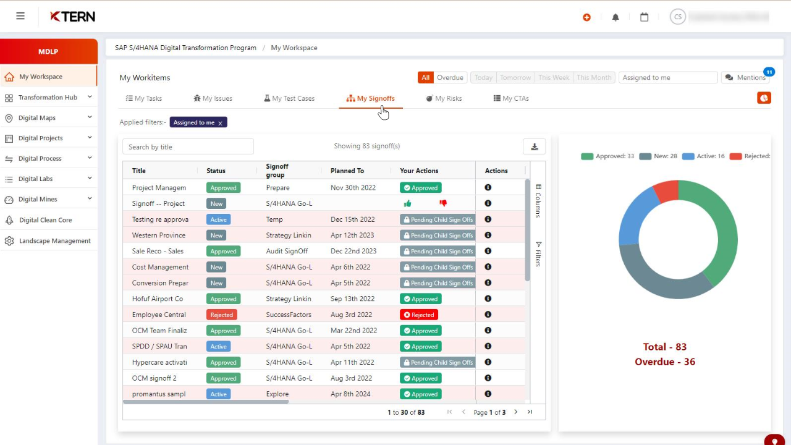
Task: Open the calendar icon in header
Action: [x=644, y=17]
